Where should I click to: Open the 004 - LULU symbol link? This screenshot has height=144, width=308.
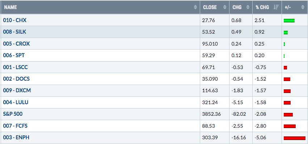coord(16,102)
